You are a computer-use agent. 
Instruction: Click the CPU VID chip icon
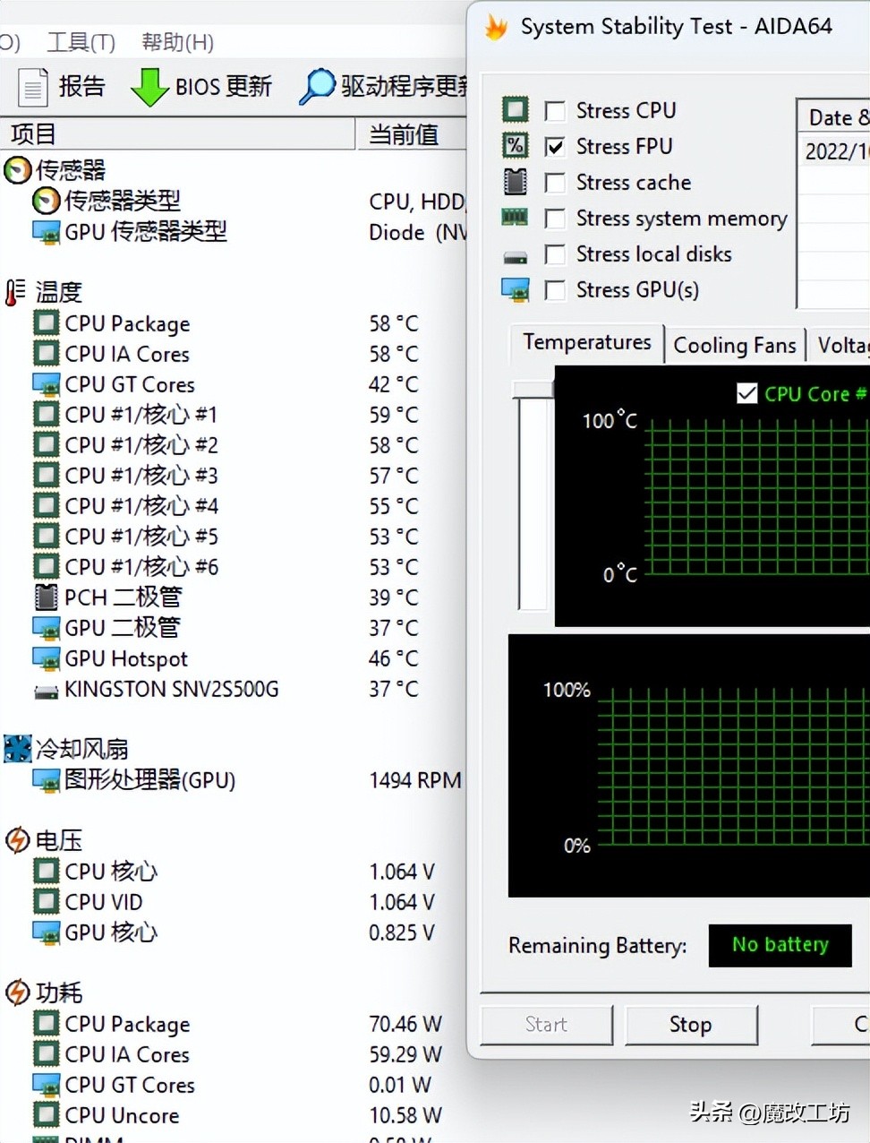[x=47, y=901]
